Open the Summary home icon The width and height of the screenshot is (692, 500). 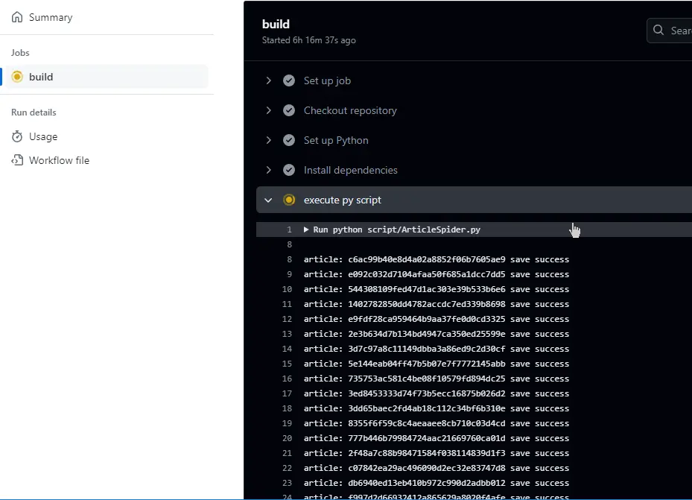[17, 17]
